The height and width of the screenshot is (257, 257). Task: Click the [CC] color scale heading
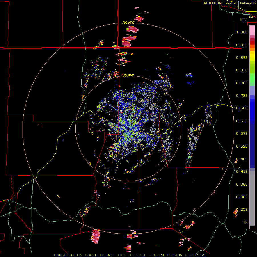point(244,20)
